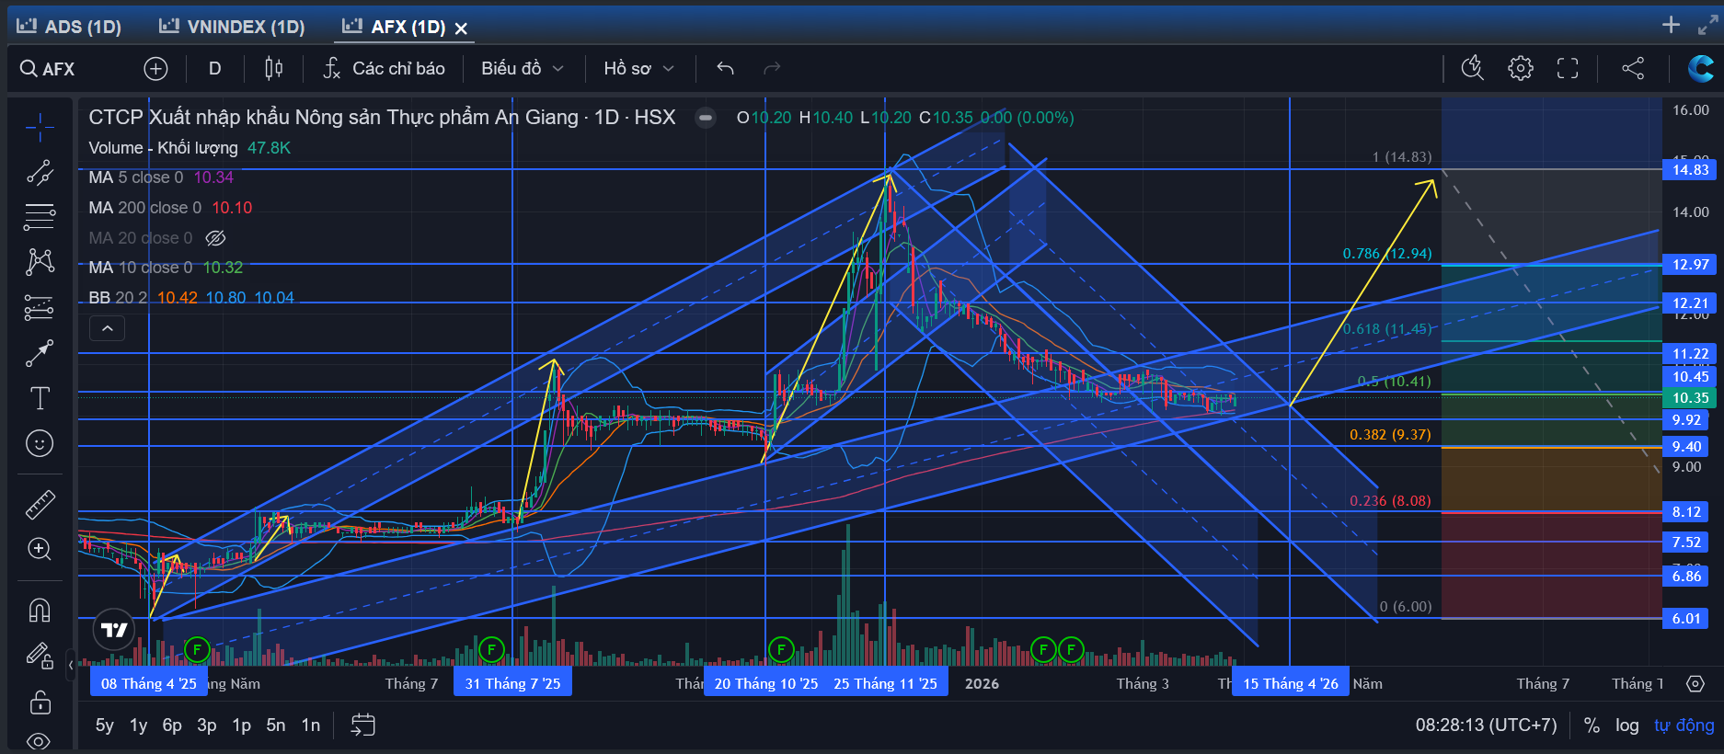Open the forecasting and measurement tools
Screen dimensions: 1724x754
40,307
